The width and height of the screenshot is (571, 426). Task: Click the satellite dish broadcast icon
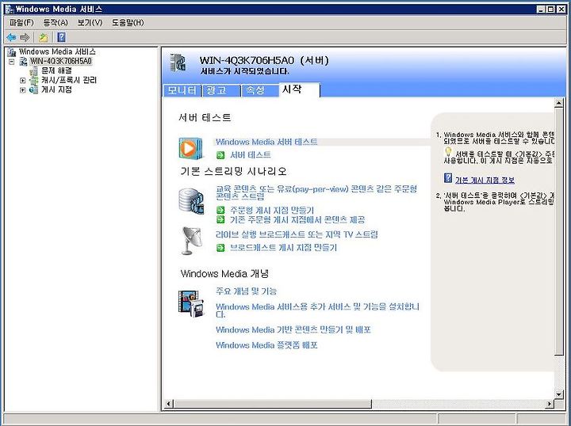point(192,241)
